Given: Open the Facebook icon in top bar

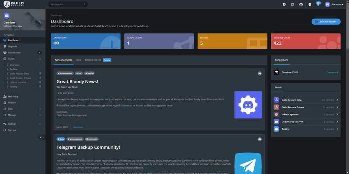Looking at the screenshot, I should tap(284, 4).
